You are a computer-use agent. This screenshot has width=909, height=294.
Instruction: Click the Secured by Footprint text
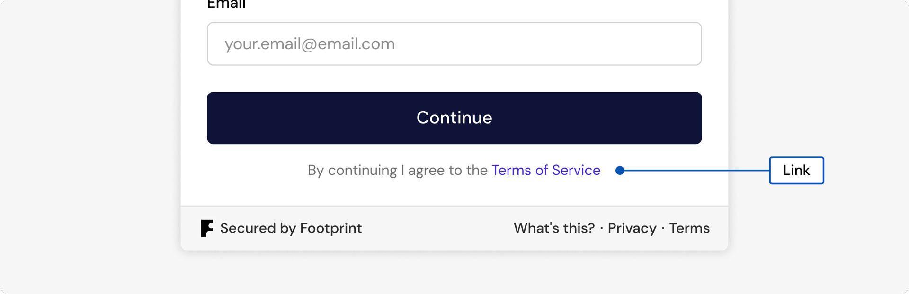pos(291,228)
